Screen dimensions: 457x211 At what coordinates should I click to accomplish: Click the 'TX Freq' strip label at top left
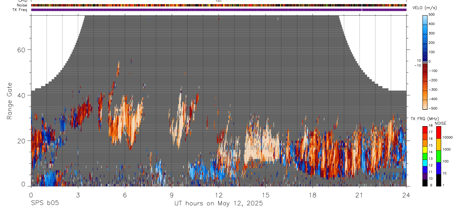click(20, 10)
